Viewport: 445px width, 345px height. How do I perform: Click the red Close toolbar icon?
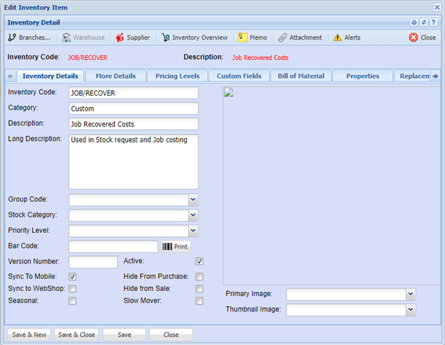(422, 38)
